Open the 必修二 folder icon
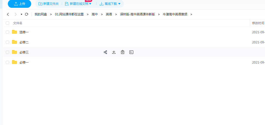The height and width of the screenshot is (125, 265). (14, 42)
